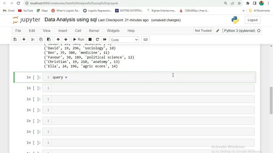Image resolution: width=273 pixels, height=153 pixels.
Task: Cut selected cells with scissors icon
Action: pos(33,40)
